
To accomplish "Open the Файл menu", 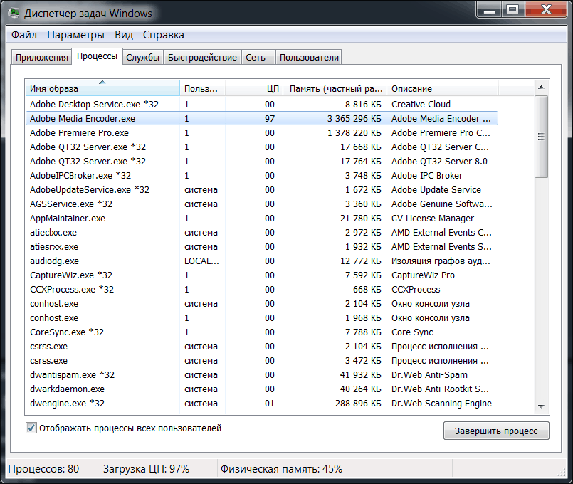I will tap(24, 35).
